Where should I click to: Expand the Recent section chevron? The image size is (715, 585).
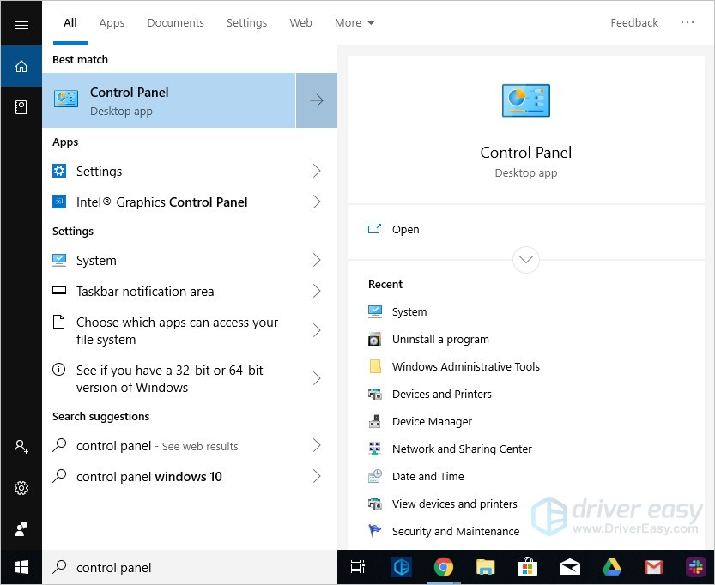pos(525,259)
